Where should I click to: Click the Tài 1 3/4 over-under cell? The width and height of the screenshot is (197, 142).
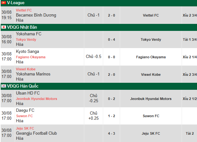tap(189, 39)
